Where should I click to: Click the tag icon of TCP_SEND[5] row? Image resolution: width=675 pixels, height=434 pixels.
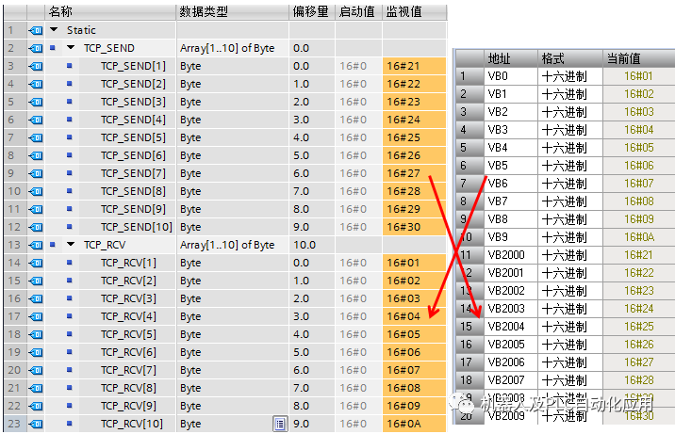pos(36,137)
